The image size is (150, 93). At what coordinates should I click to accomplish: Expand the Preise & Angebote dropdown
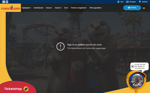pyautogui.click(x=79, y=8)
